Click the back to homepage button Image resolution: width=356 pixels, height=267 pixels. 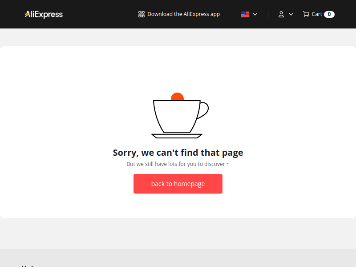tap(178, 184)
